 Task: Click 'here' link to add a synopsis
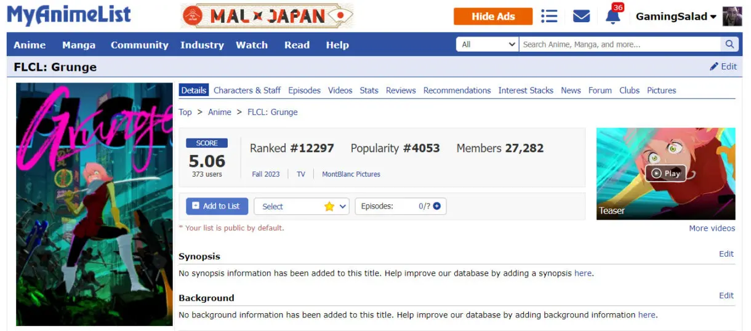582,273
